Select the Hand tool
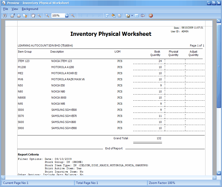Screen dimensions: 222x187 coord(33,15)
